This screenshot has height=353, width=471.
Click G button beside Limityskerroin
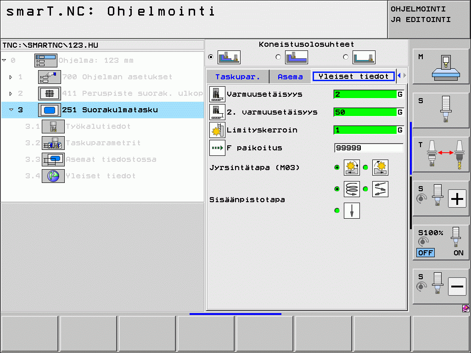(400, 130)
